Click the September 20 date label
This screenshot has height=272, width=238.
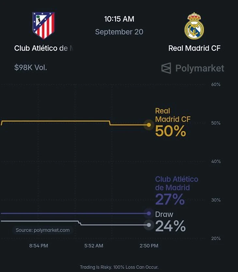coord(119,32)
